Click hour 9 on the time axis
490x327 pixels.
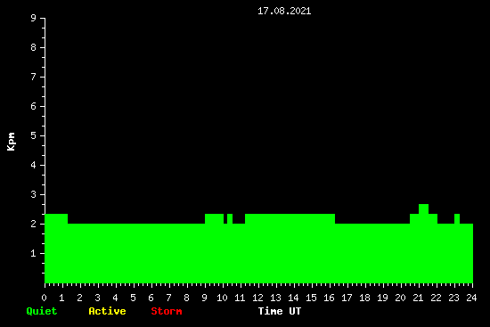204,298
